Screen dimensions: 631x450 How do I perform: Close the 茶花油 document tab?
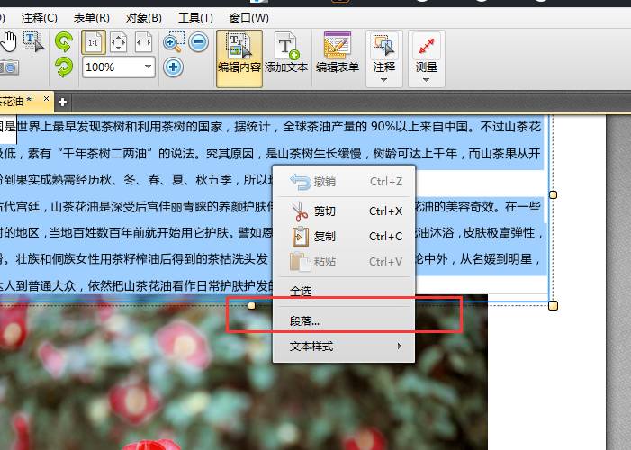point(46,99)
